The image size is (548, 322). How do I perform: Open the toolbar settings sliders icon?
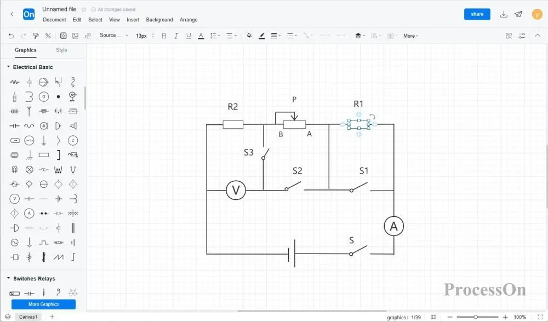pos(522,36)
